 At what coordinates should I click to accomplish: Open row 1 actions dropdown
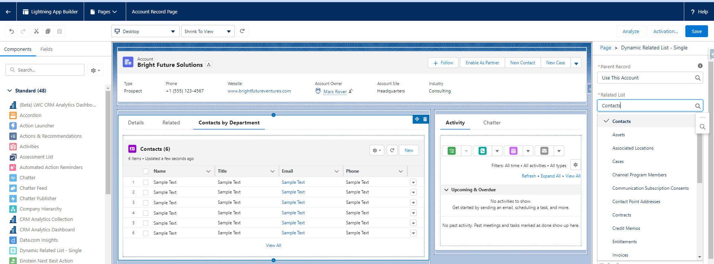(413, 182)
